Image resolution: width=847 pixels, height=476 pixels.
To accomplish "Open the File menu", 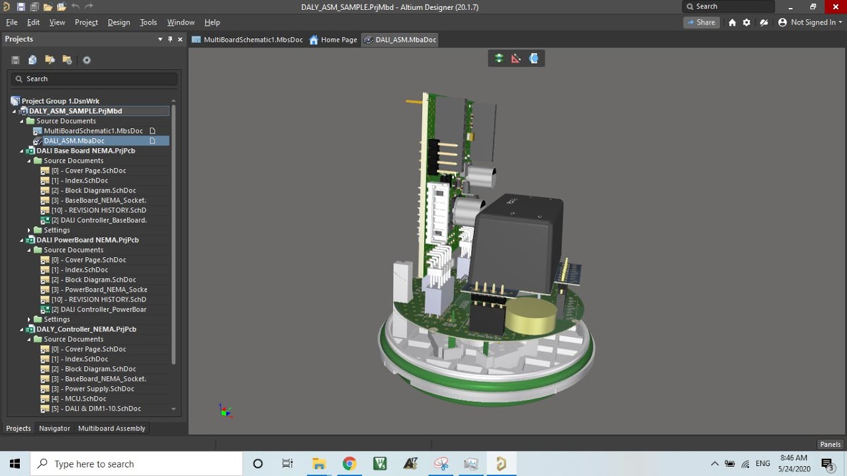I will 11,22.
